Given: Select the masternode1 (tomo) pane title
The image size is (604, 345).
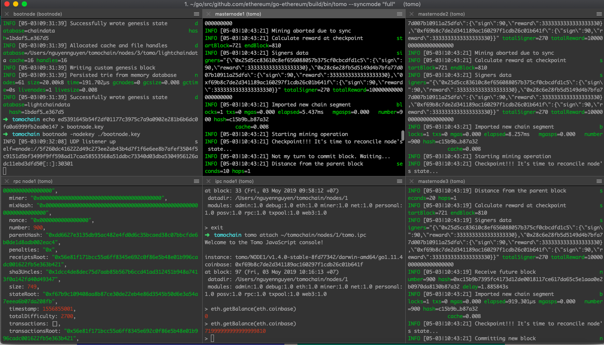Looking at the screenshot, I should (237, 14).
